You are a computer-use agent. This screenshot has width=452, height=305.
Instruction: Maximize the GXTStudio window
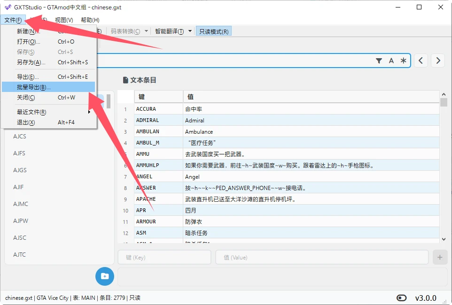click(x=419, y=7)
